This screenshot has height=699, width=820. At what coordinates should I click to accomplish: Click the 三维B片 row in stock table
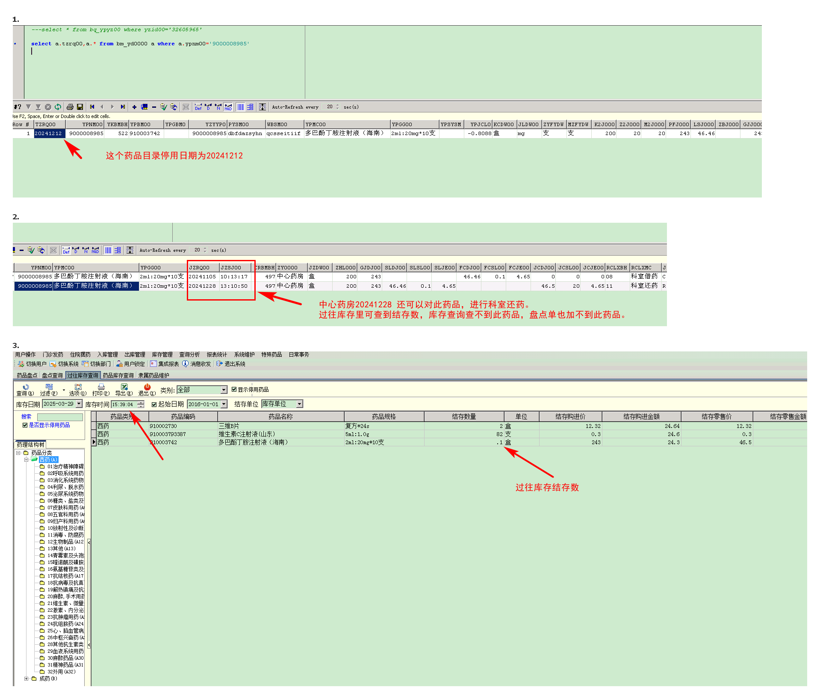pos(449,426)
